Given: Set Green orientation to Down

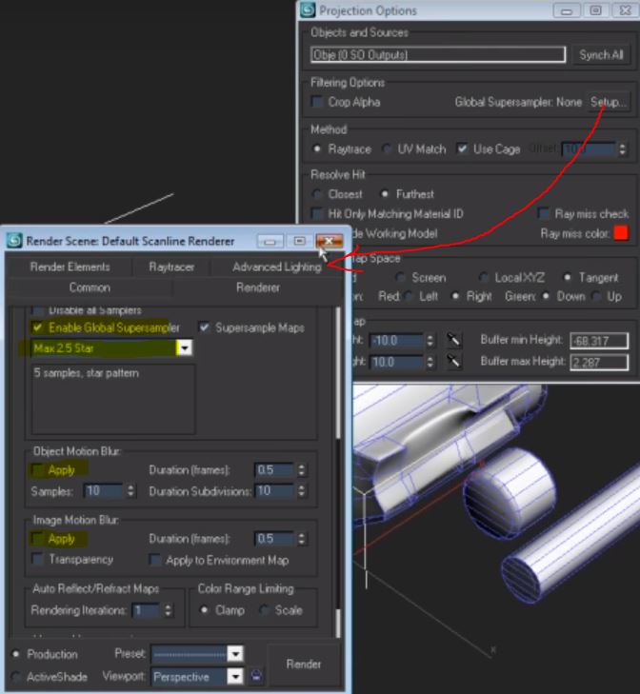Looking at the screenshot, I should pyautogui.click(x=546, y=296).
